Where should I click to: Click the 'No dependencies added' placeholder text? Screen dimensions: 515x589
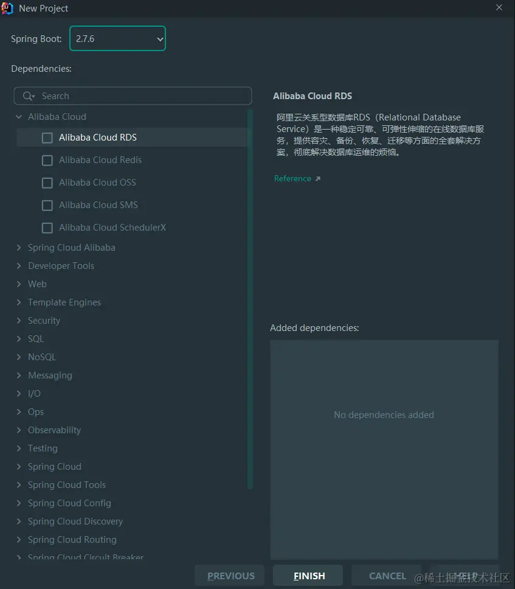click(x=384, y=415)
